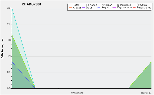
Task: Click the Proyecto legend entry
Action: (140, 5)
